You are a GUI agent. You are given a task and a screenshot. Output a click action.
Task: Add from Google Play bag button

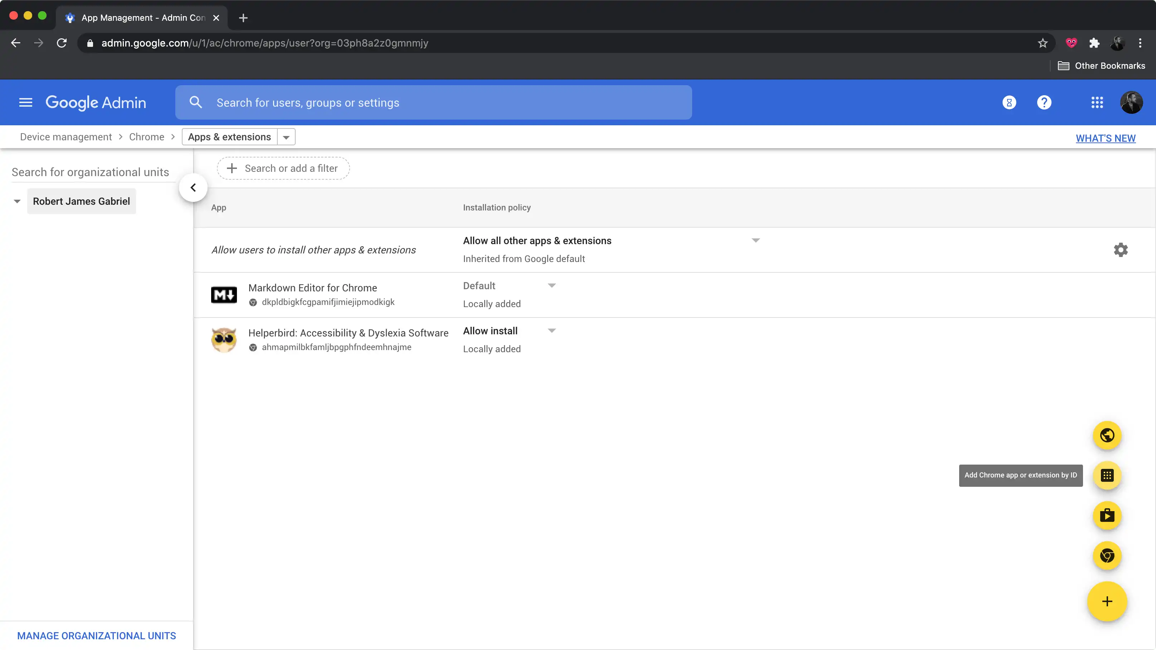point(1107,516)
